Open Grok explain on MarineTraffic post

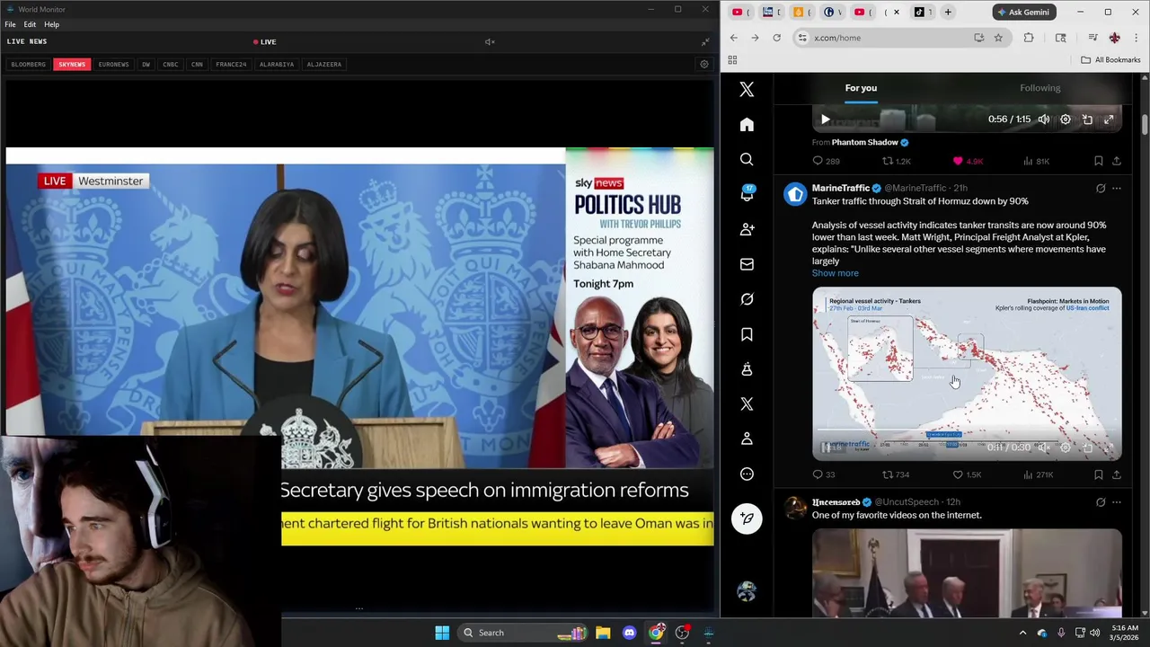1101,189
